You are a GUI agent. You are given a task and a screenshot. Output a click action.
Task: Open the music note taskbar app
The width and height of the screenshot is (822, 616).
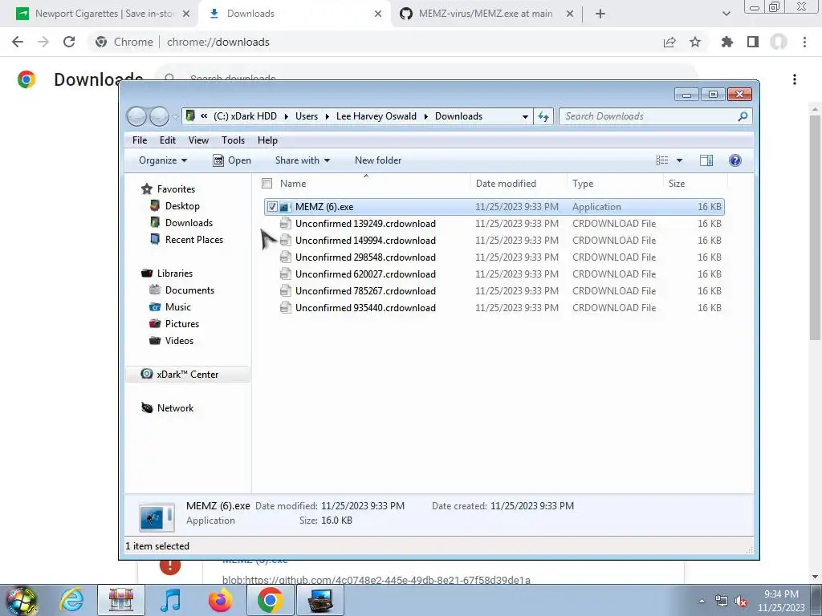[170, 600]
